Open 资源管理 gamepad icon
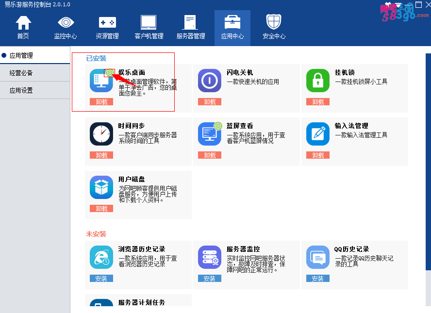 click(107, 22)
